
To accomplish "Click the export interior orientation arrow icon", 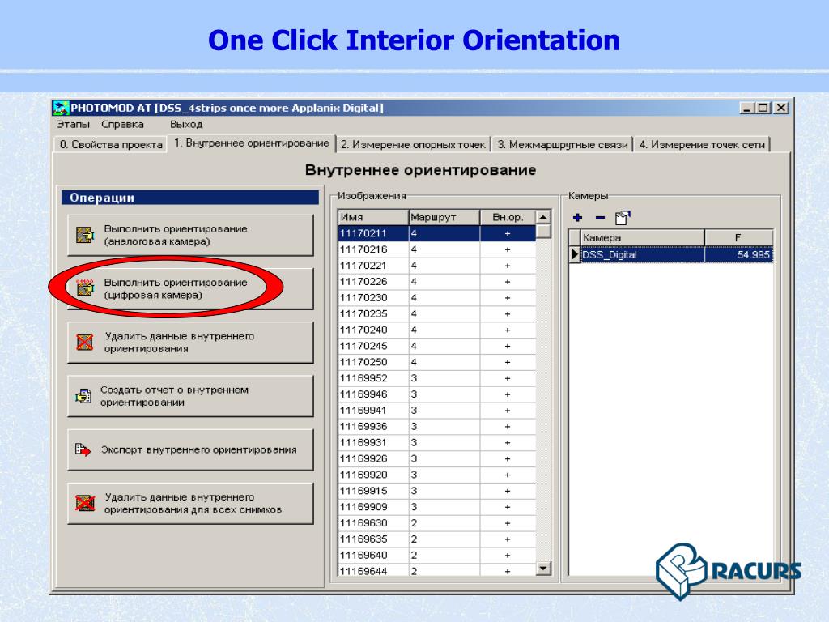I will (x=83, y=449).
